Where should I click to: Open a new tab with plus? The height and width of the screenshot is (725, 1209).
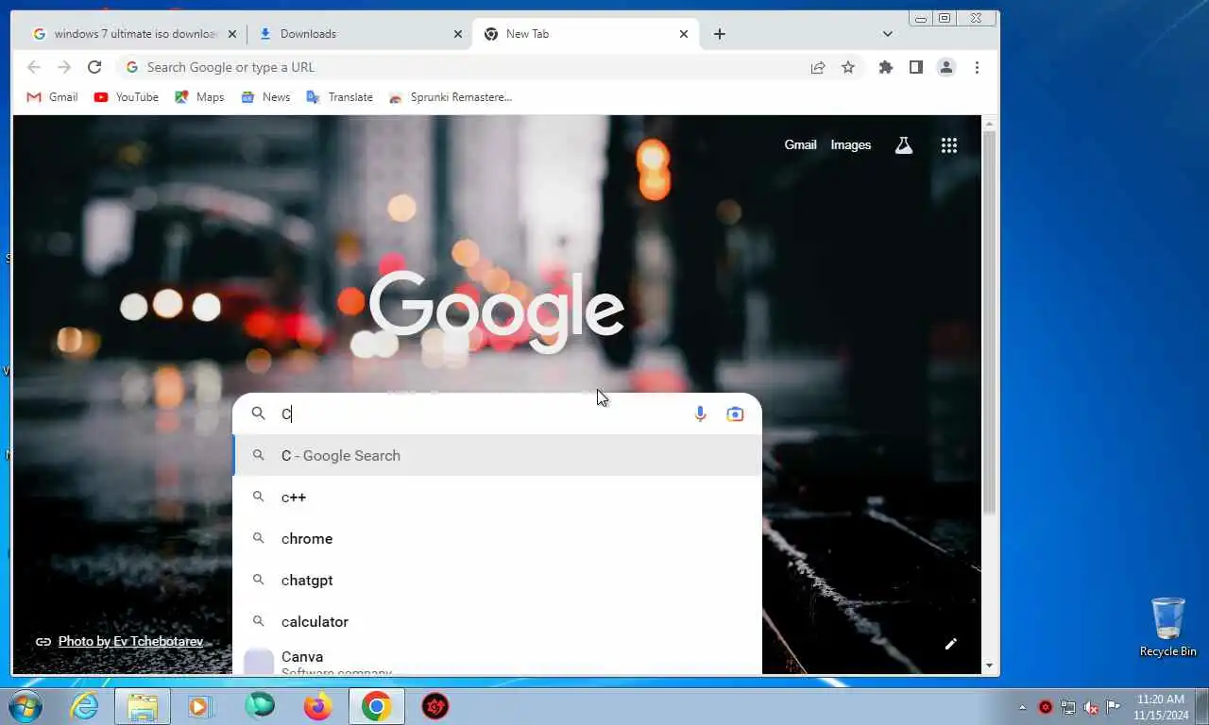coord(720,34)
